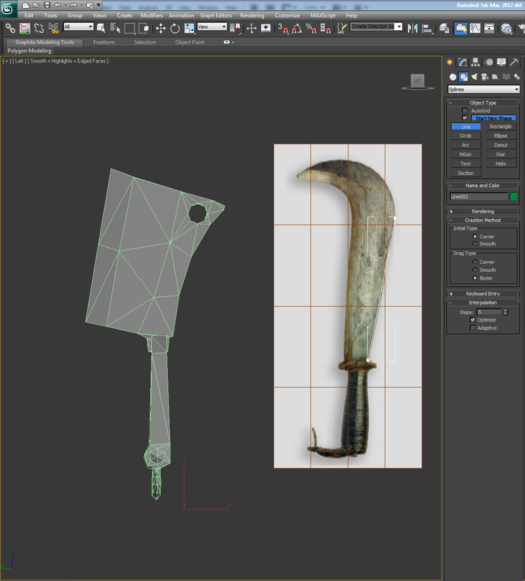Select Smooth under Initial Type

[x=475, y=244]
